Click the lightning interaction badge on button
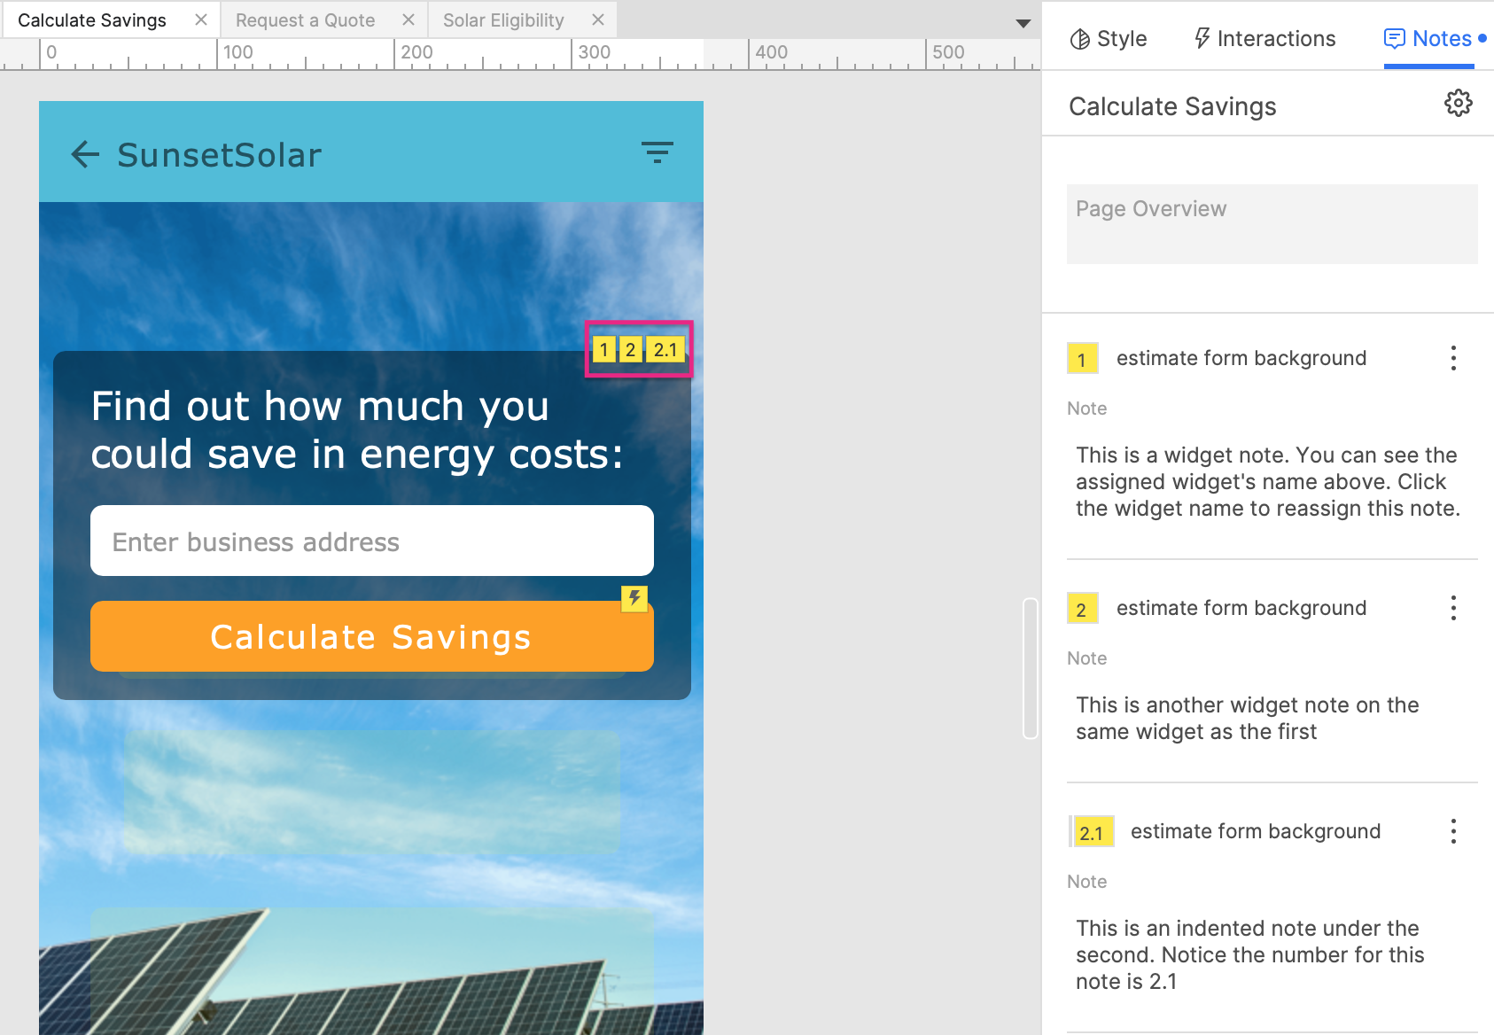This screenshot has width=1494, height=1035. pyautogui.click(x=634, y=598)
